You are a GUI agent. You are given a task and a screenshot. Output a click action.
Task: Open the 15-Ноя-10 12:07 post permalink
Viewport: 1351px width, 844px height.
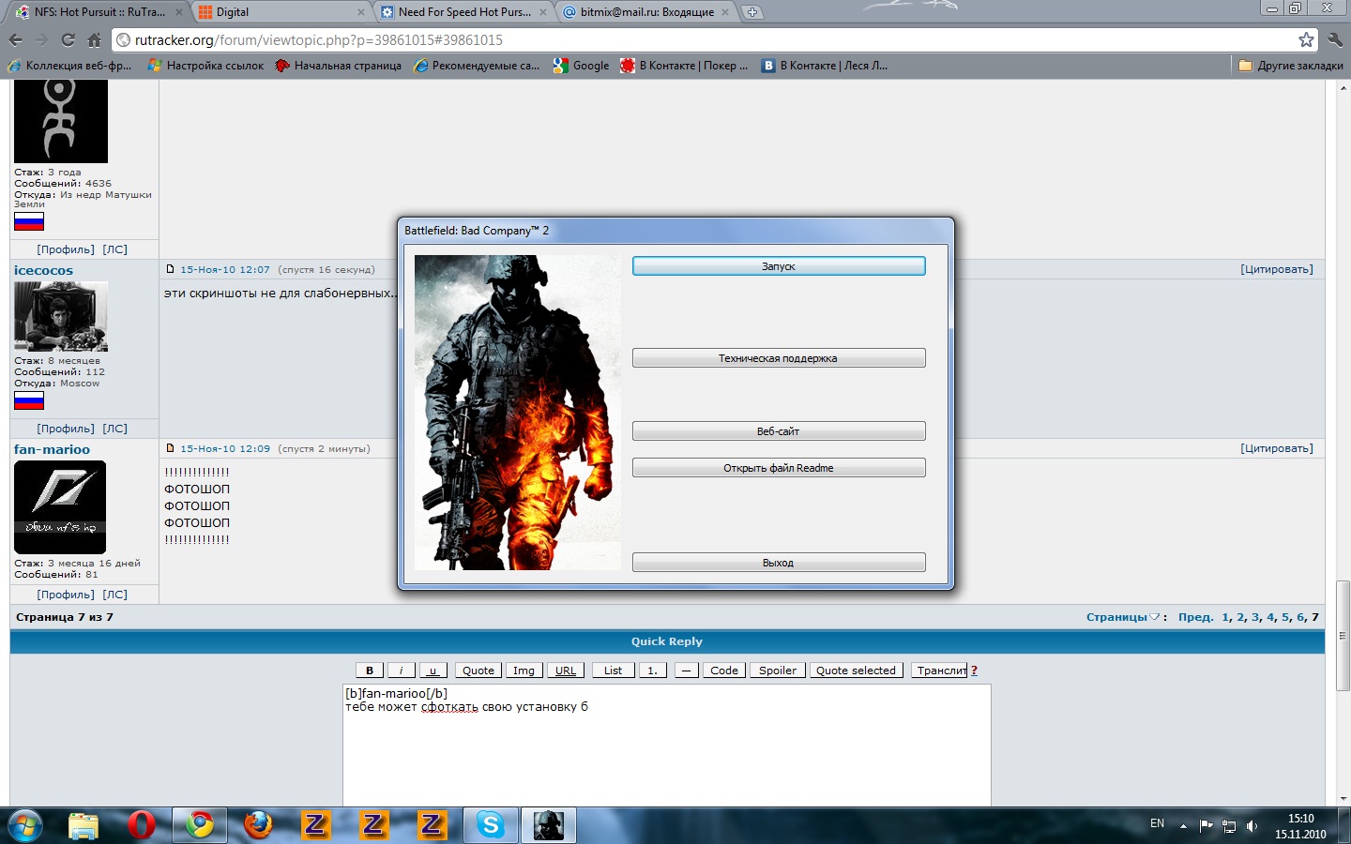point(225,269)
